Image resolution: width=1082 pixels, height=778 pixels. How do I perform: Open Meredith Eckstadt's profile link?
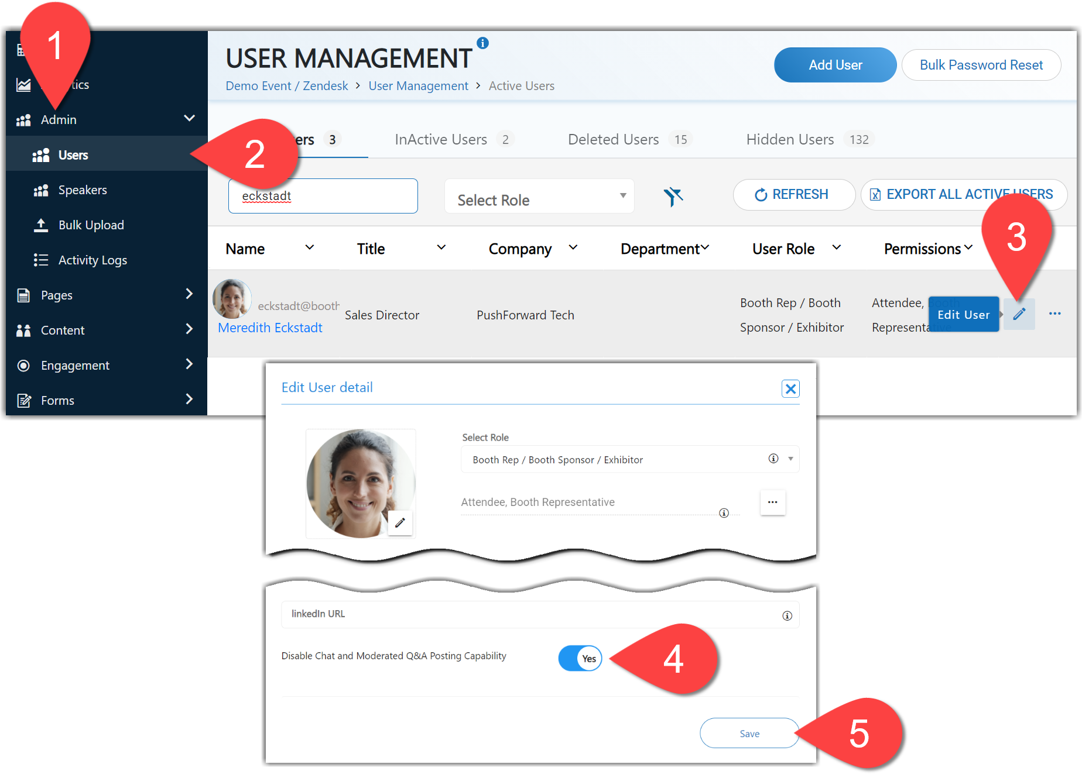click(270, 328)
